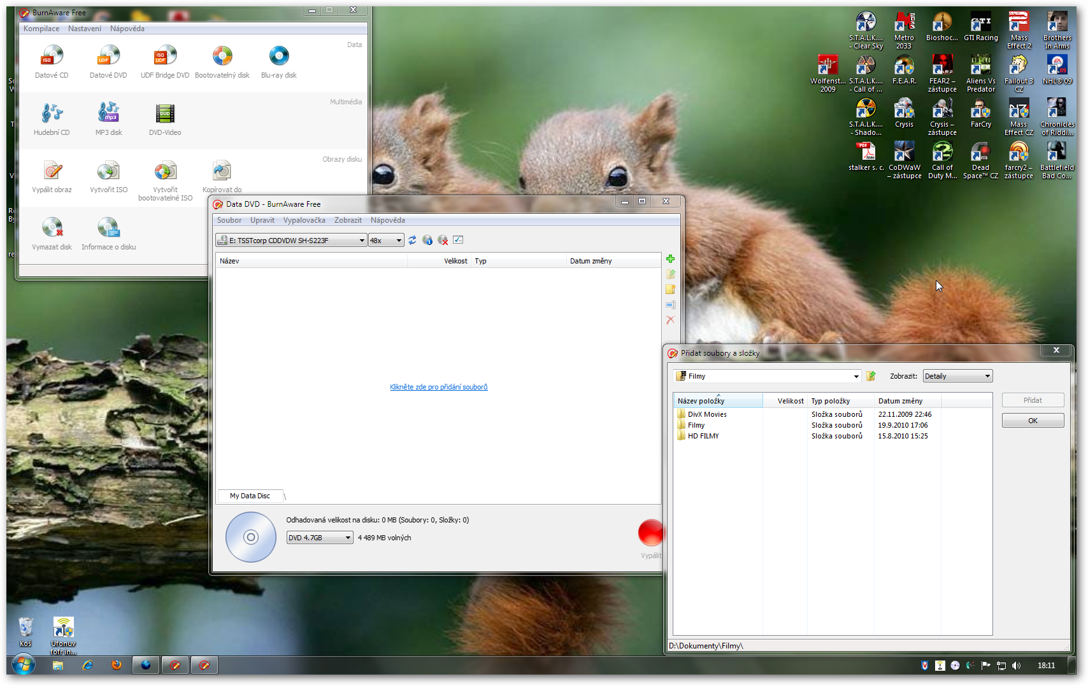Click the red Vypálit burn button
This screenshot has height=686, width=1088.
(x=650, y=533)
